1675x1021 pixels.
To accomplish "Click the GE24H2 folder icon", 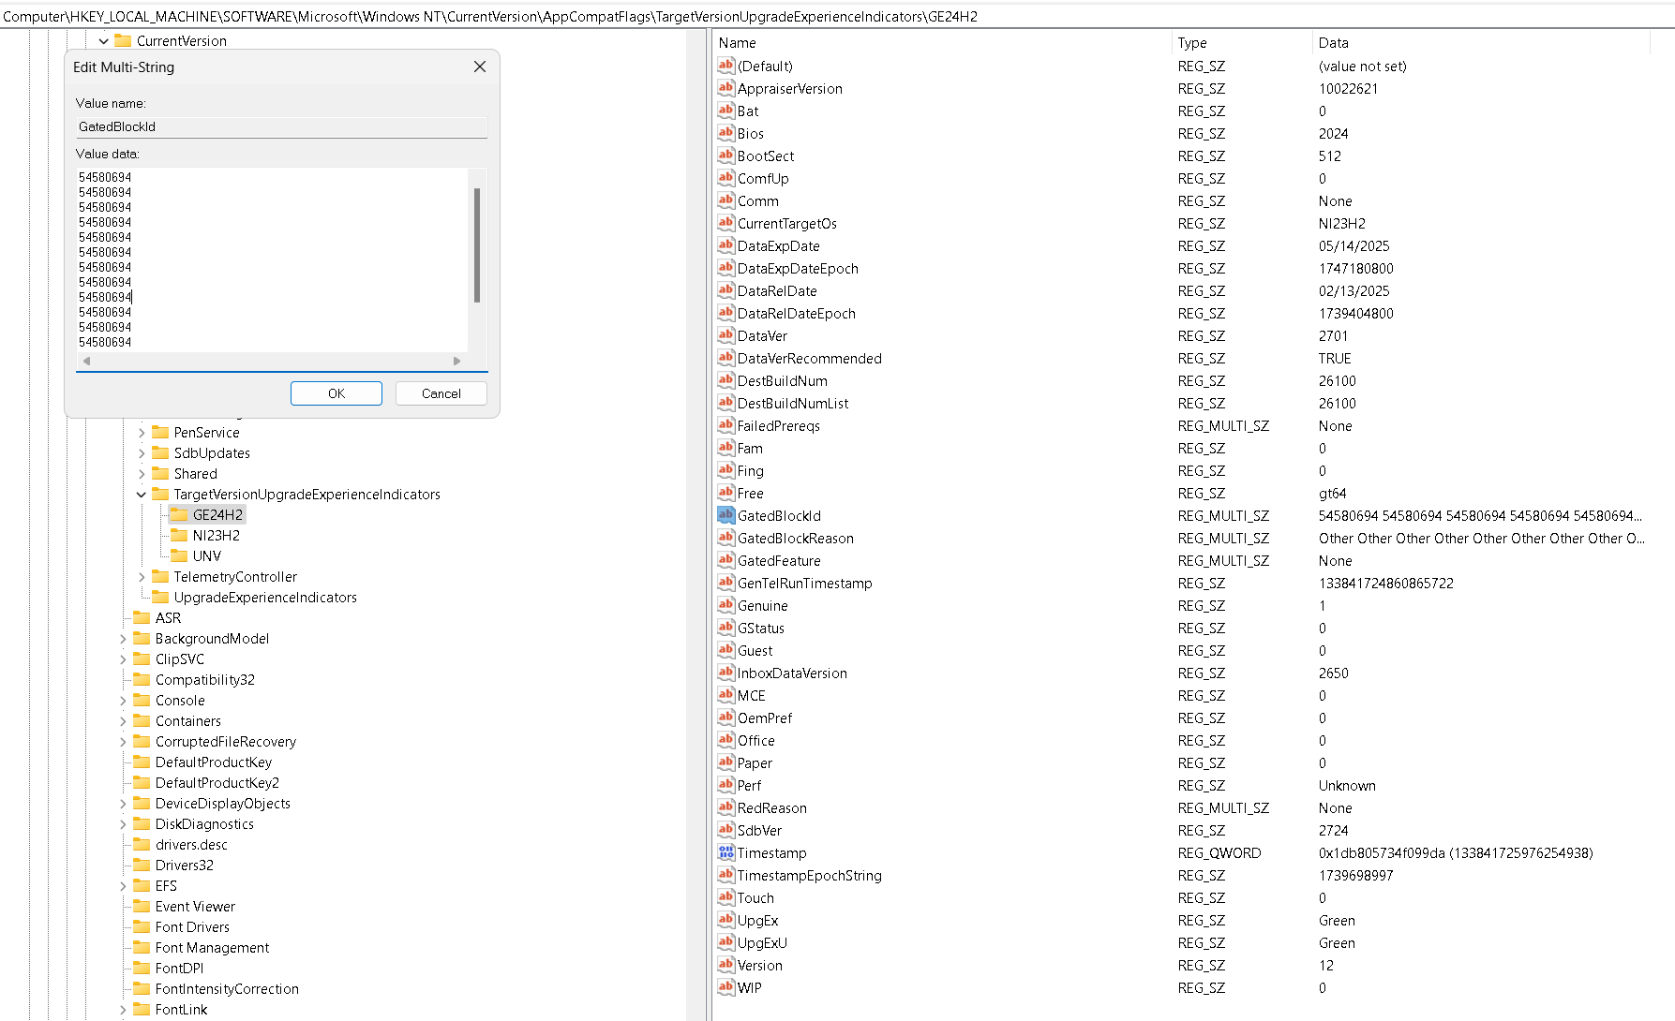I will pyautogui.click(x=179, y=514).
